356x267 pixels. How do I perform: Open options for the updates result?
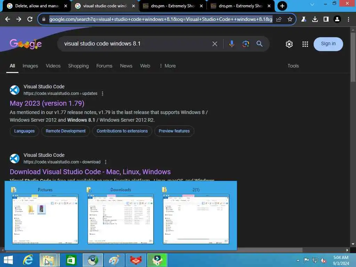(x=103, y=94)
